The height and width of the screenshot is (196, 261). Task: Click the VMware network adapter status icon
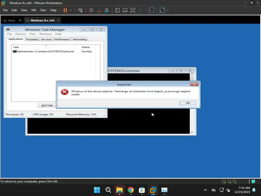pyautogui.click(x=234, y=181)
